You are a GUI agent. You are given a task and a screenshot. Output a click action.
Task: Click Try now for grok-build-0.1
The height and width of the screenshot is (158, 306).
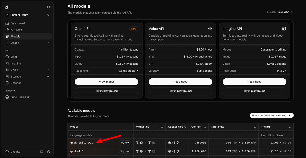(125, 143)
